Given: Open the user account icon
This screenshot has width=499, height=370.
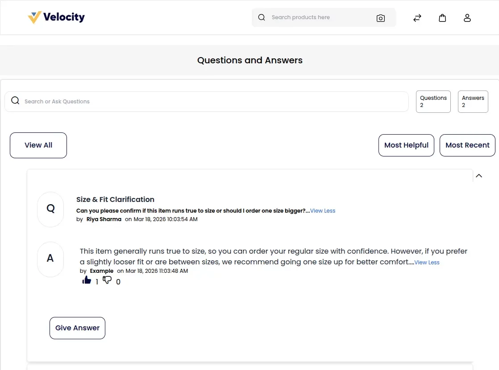Looking at the screenshot, I should point(467,18).
